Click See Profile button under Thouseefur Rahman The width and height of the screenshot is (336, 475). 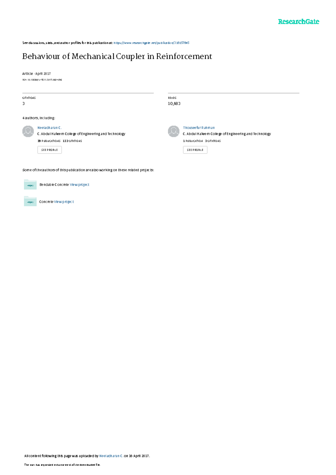pyautogui.click(x=195, y=150)
